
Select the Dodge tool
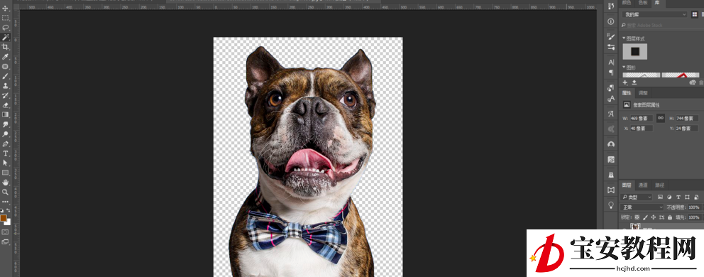click(x=6, y=134)
